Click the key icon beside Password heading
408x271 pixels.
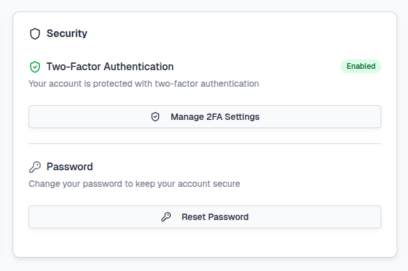(35, 167)
